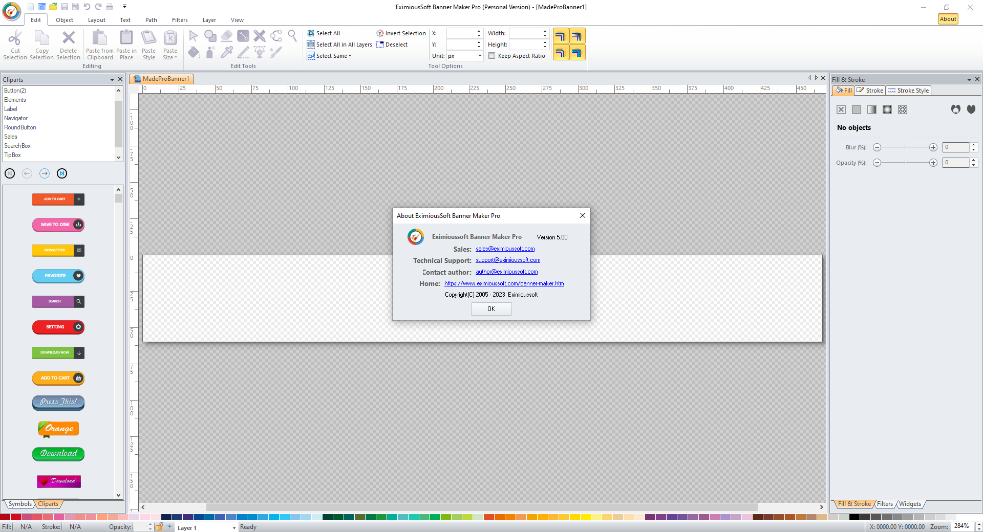The height and width of the screenshot is (532, 983).
Task: Enable Keep Aspect Ratio checkbox
Action: 491,56
